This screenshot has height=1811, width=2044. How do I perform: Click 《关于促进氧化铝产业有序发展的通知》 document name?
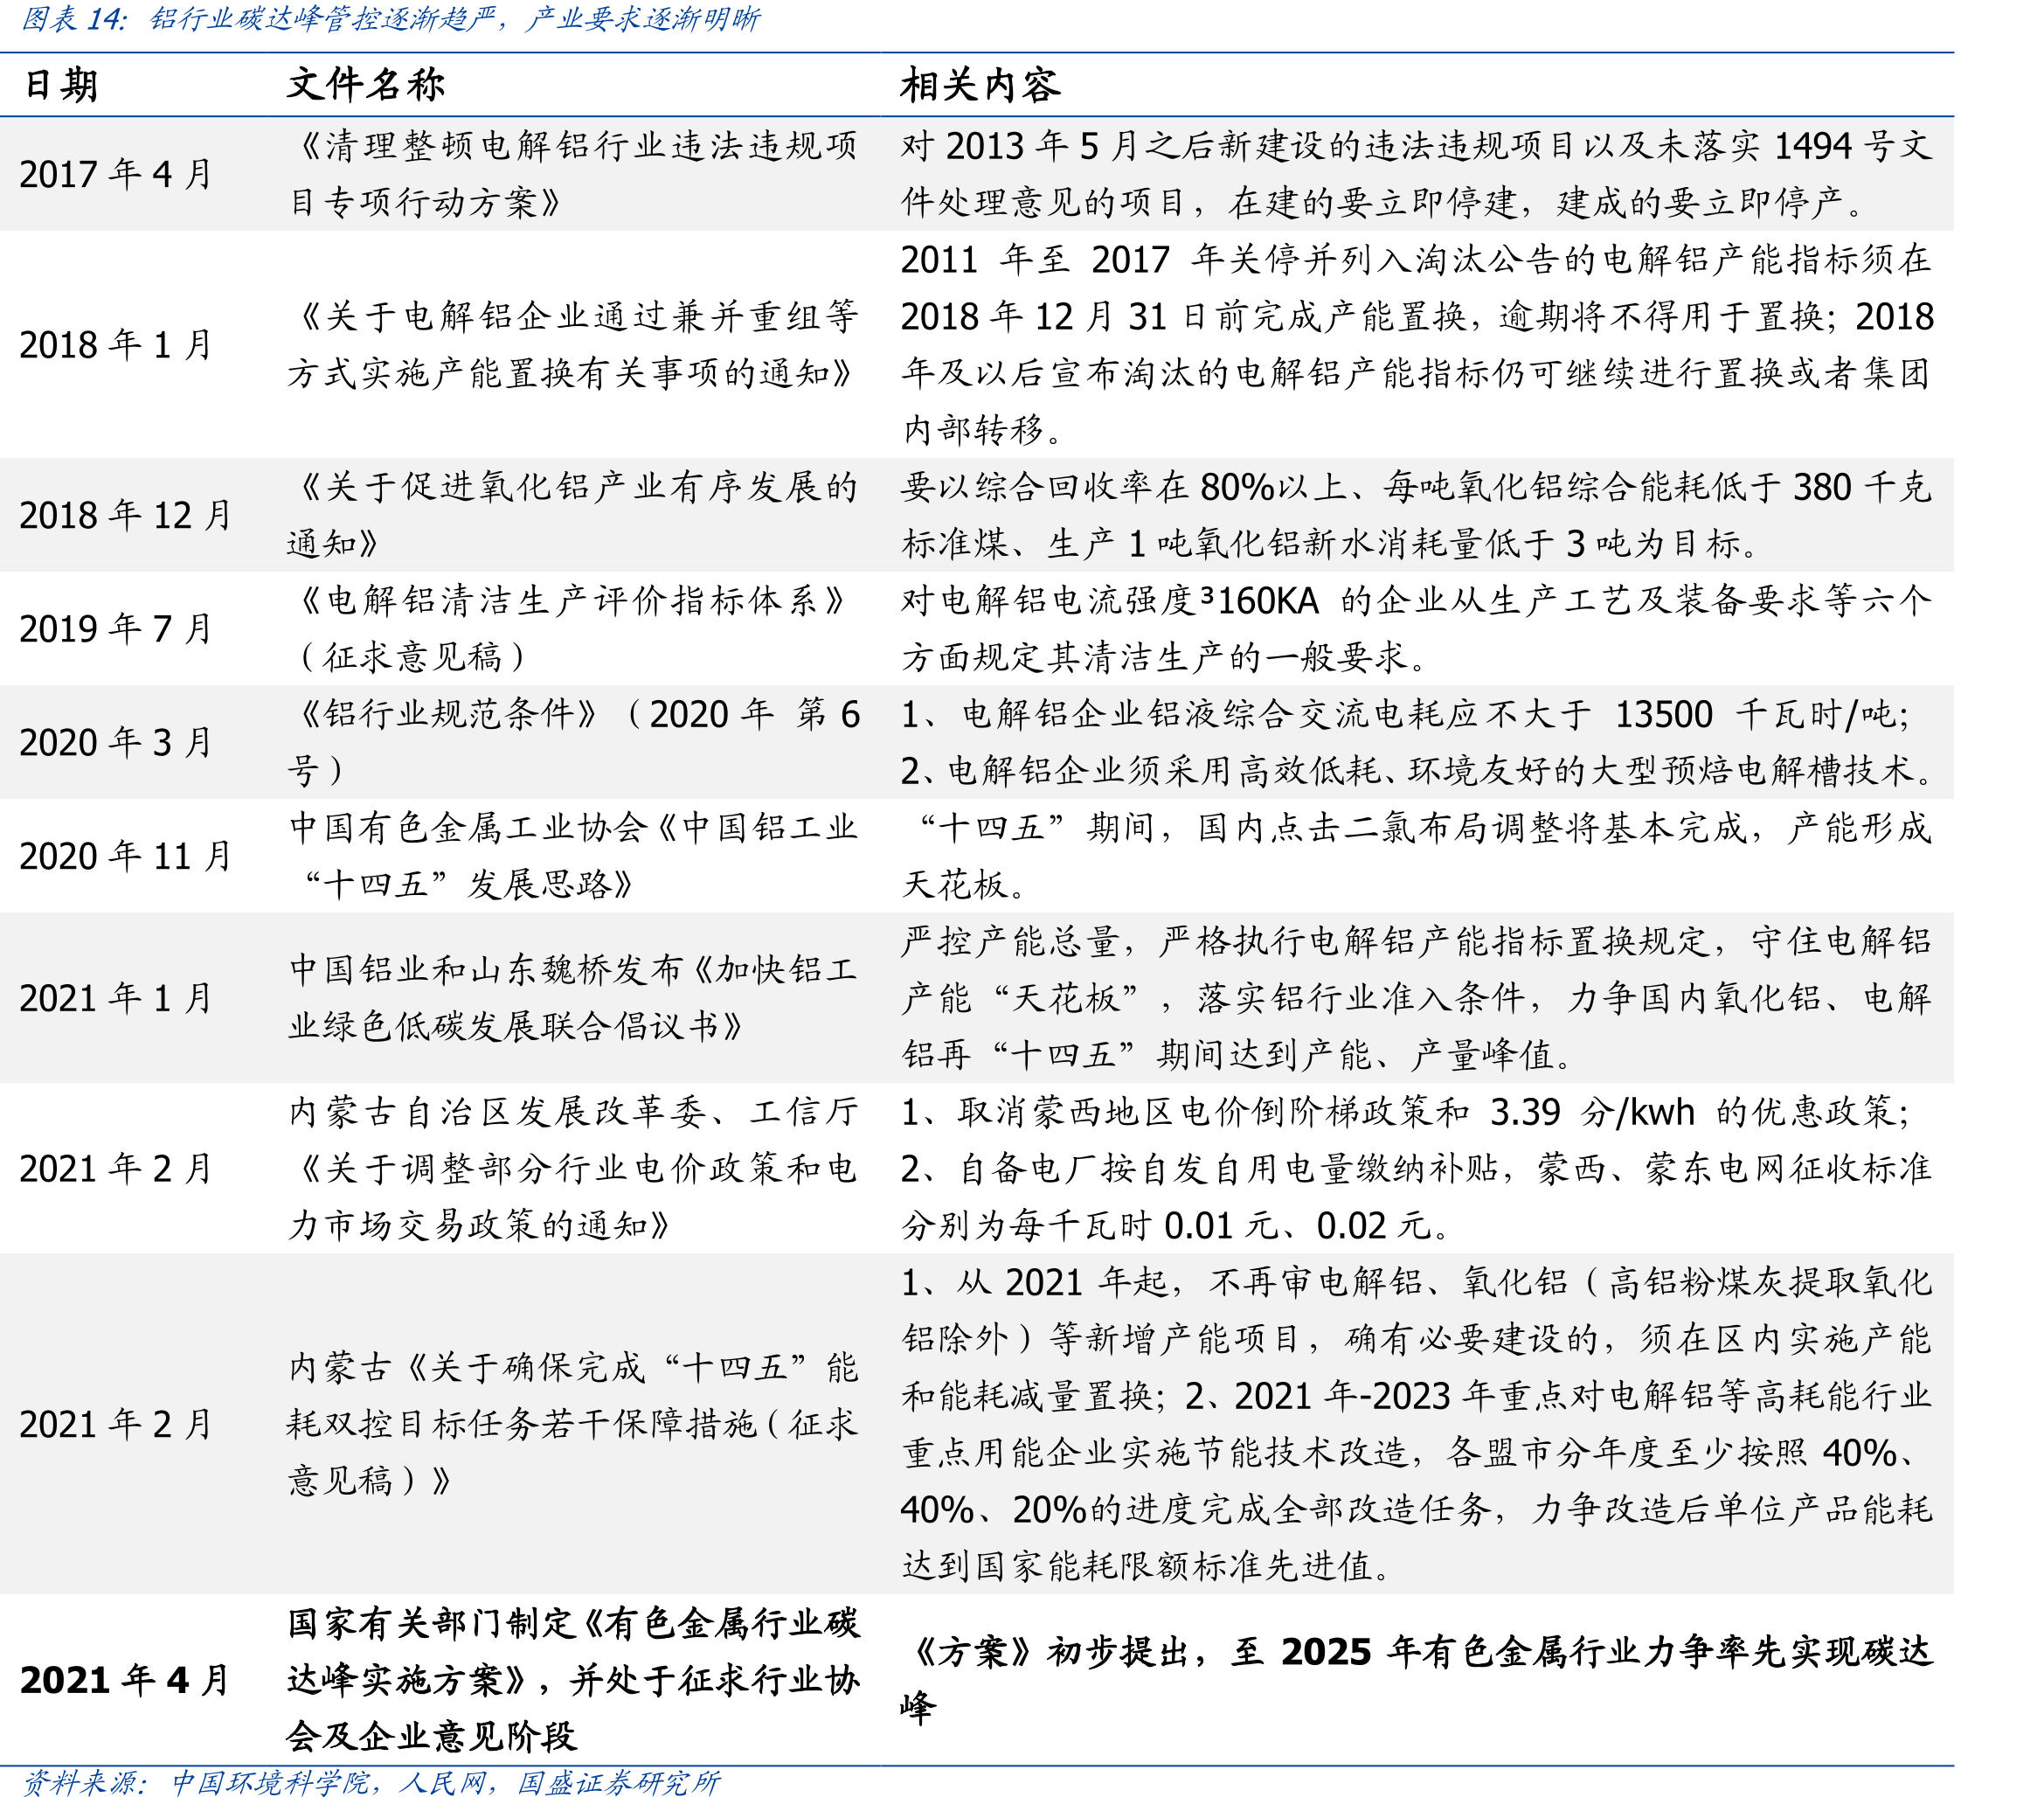tap(573, 515)
